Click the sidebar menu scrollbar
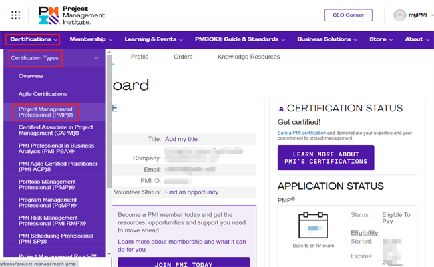The width and height of the screenshot is (434, 267). pyautogui.click(x=108, y=133)
